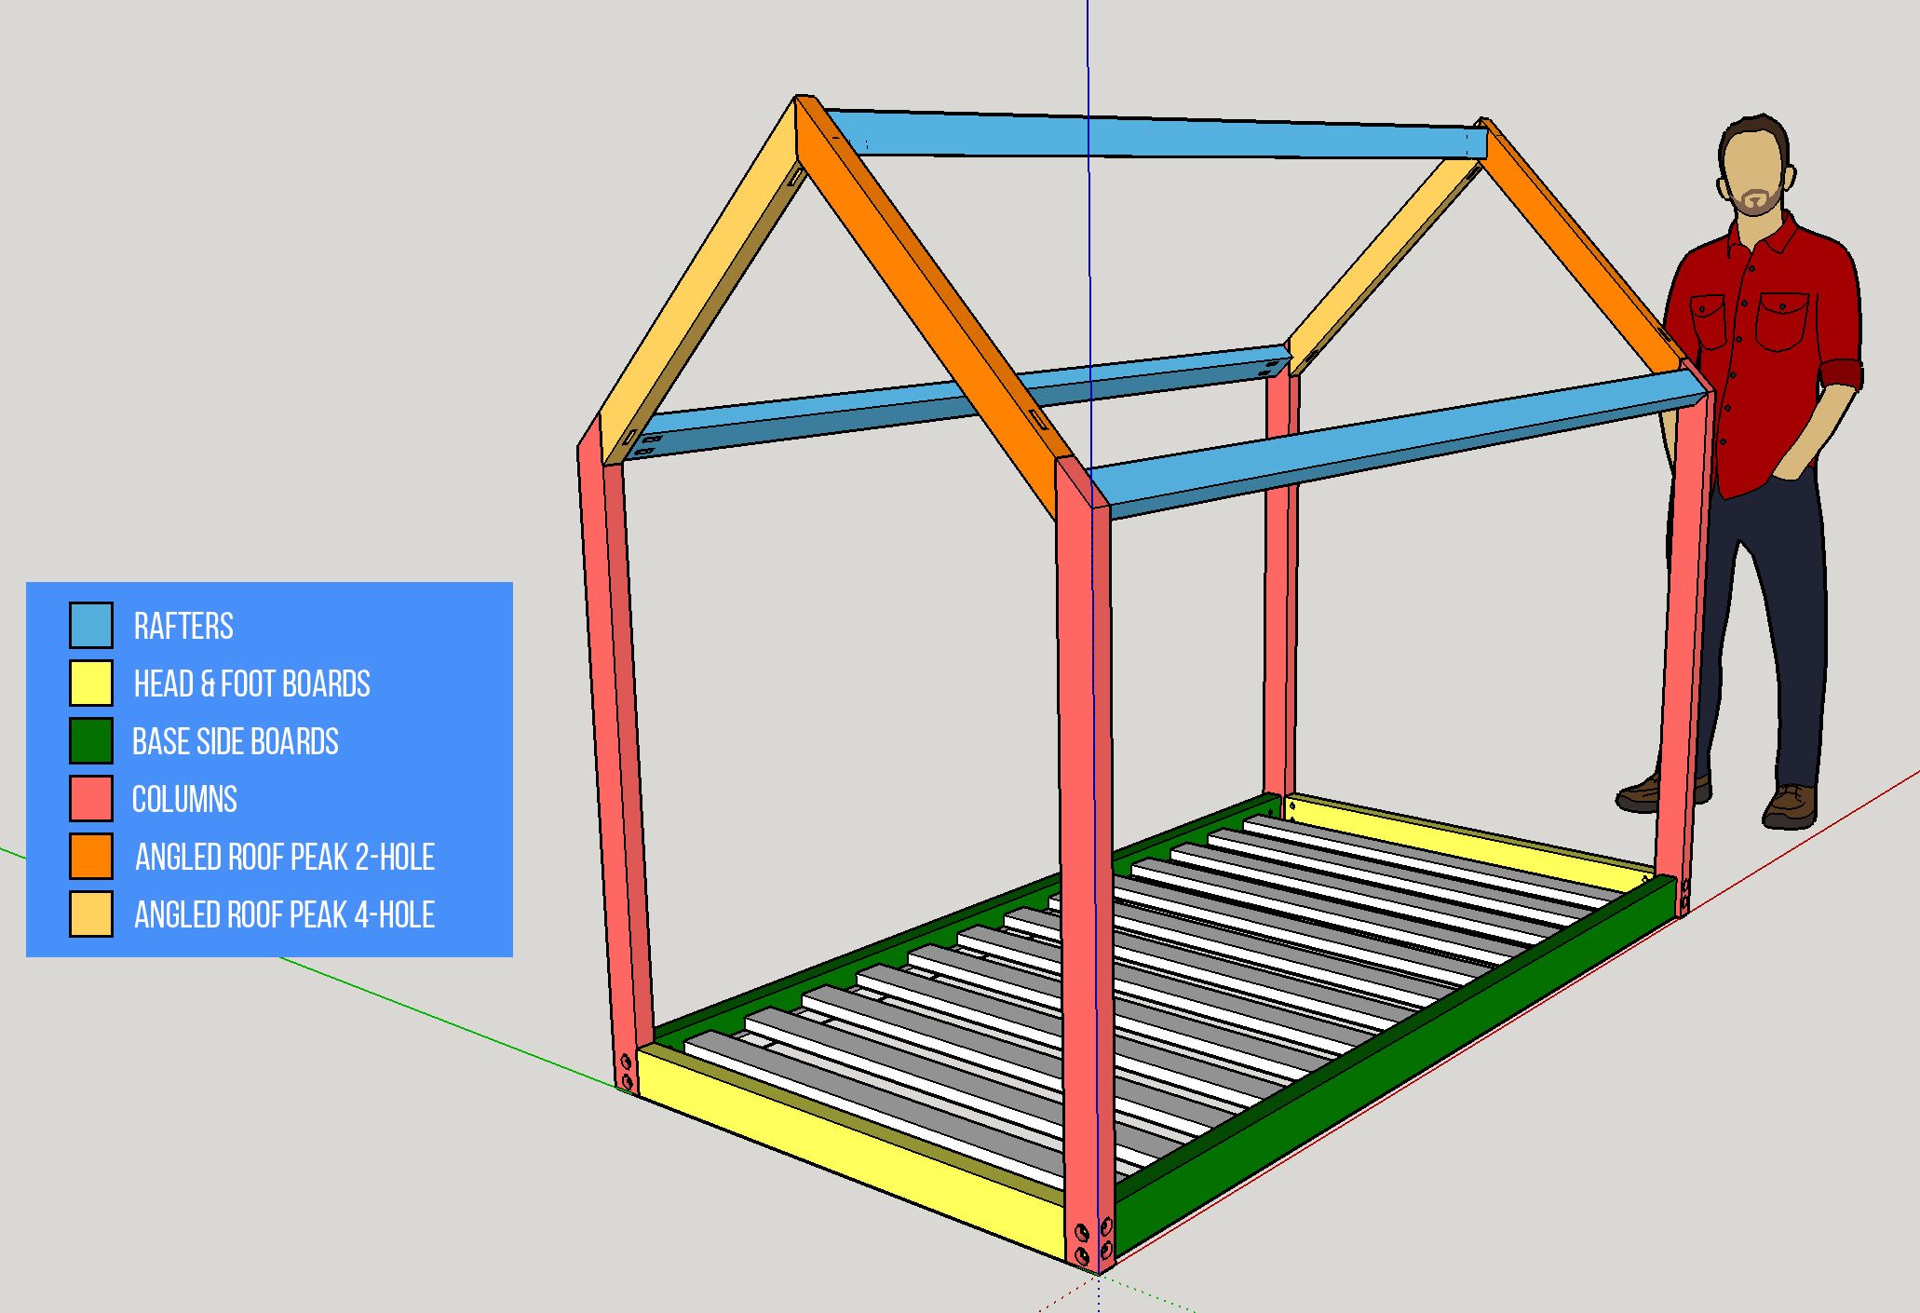The width and height of the screenshot is (1920, 1313).
Task: Click the light-orange Roof Peak 4-Hole swatch
Action: click(91, 914)
